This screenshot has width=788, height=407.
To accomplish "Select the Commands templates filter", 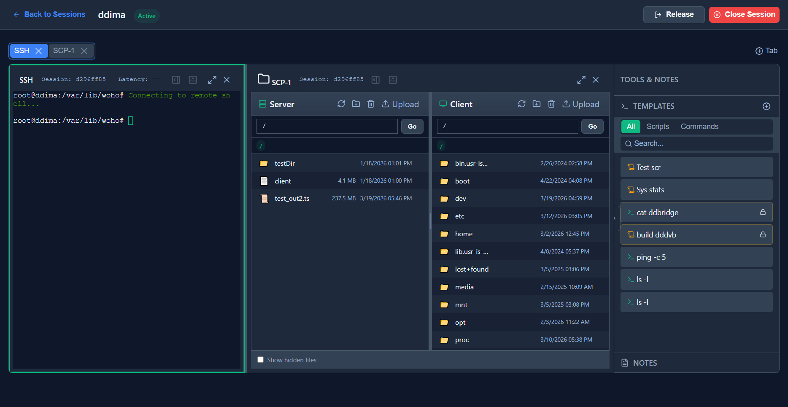I will (699, 127).
